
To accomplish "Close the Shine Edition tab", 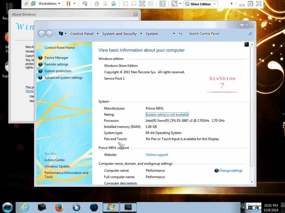I will [215, 4].
